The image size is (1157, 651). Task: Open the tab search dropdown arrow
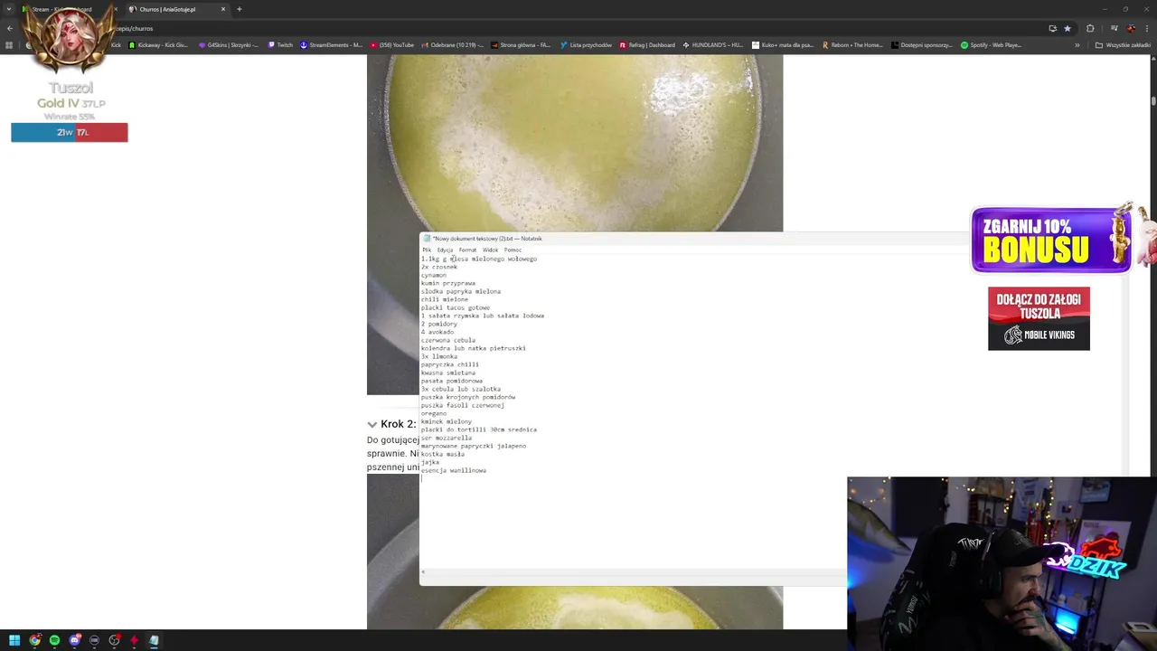[9, 9]
